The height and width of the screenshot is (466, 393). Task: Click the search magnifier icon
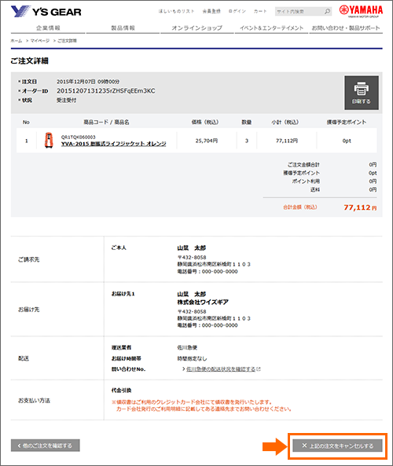327,11
